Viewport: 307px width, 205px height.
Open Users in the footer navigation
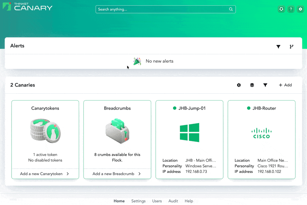click(157, 201)
